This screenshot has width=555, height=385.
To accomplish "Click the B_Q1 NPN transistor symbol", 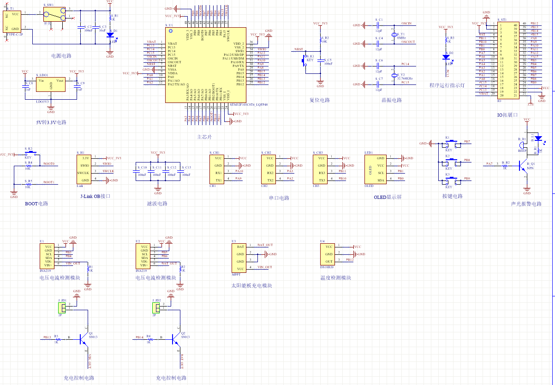I will pos(524,165).
